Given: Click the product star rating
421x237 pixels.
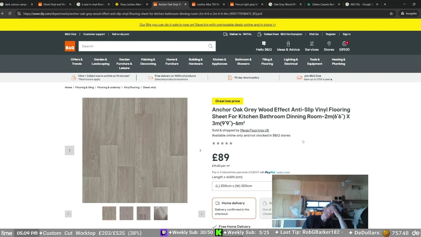Looking at the screenshot, I should point(222,143).
